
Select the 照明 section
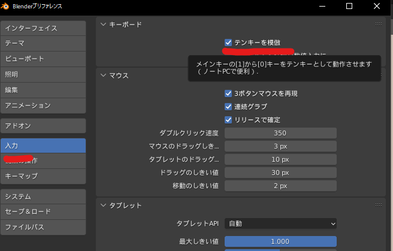(x=43, y=74)
